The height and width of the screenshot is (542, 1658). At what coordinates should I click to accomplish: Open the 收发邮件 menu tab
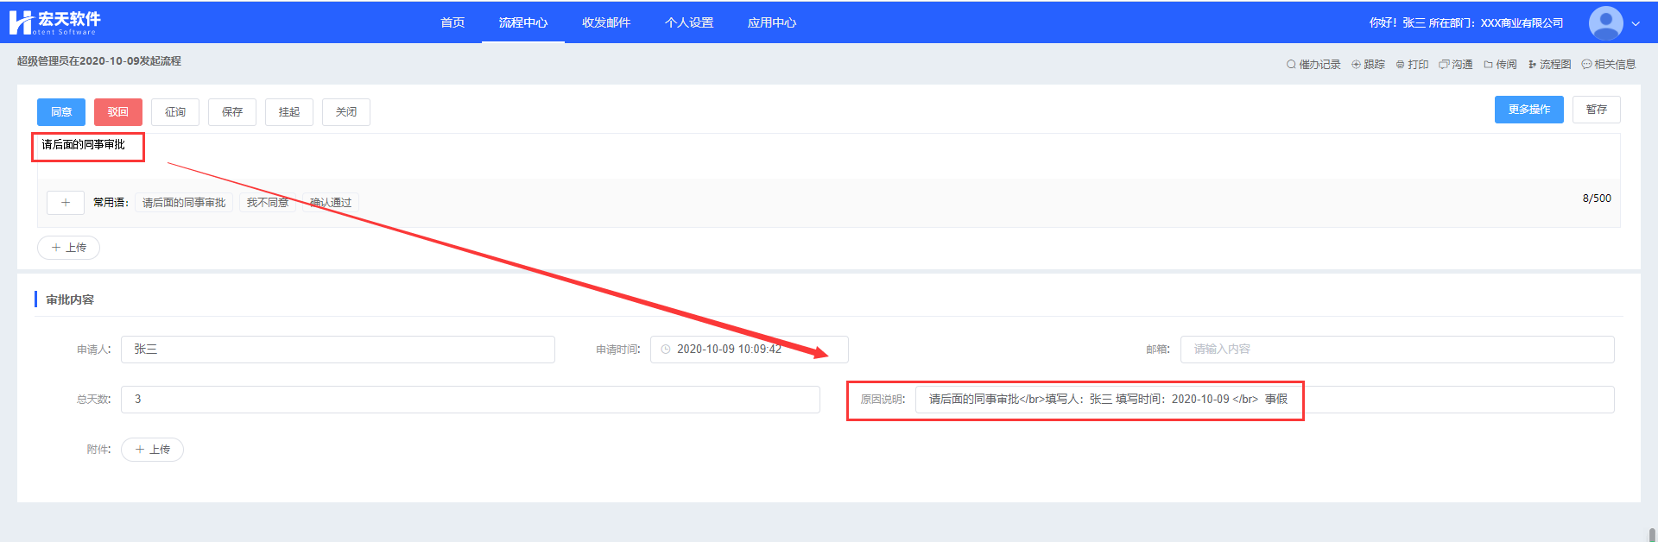[x=605, y=22]
